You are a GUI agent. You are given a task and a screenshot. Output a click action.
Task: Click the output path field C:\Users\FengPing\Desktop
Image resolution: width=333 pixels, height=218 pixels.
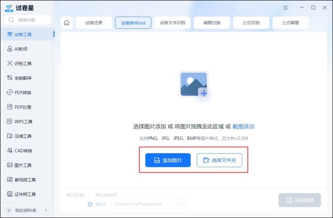point(148,204)
